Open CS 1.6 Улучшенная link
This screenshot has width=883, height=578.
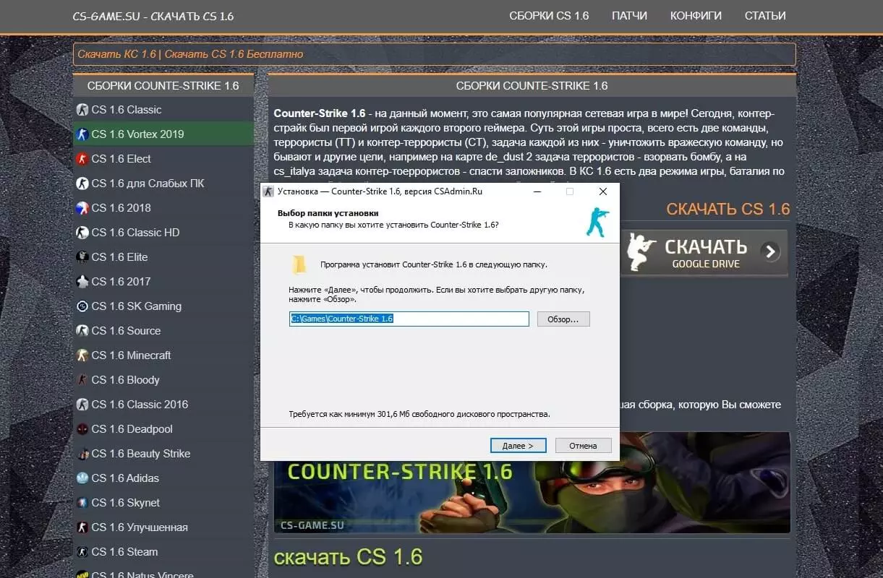click(140, 527)
